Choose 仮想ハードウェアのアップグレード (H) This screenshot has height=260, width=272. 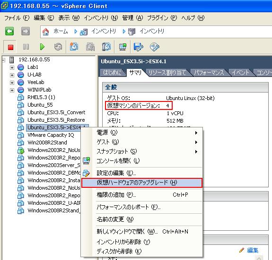click(142, 183)
